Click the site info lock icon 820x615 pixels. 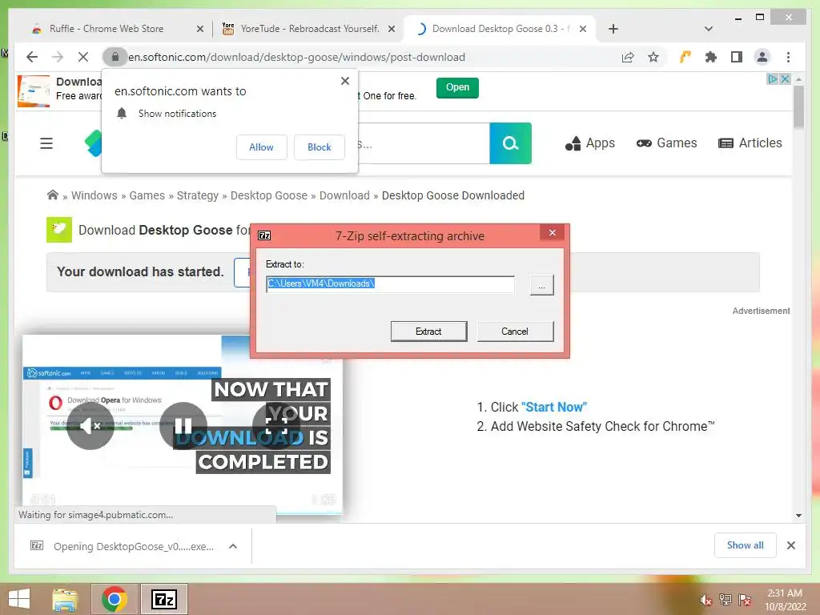pyautogui.click(x=115, y=57)
